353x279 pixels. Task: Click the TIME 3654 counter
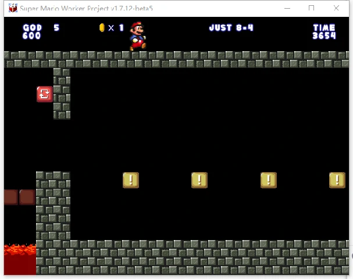coord(324,31)
